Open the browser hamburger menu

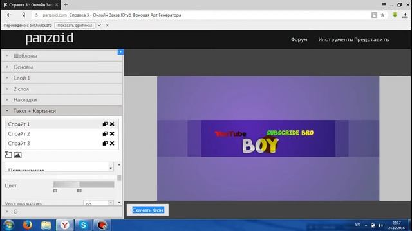[x=384, y=4]
